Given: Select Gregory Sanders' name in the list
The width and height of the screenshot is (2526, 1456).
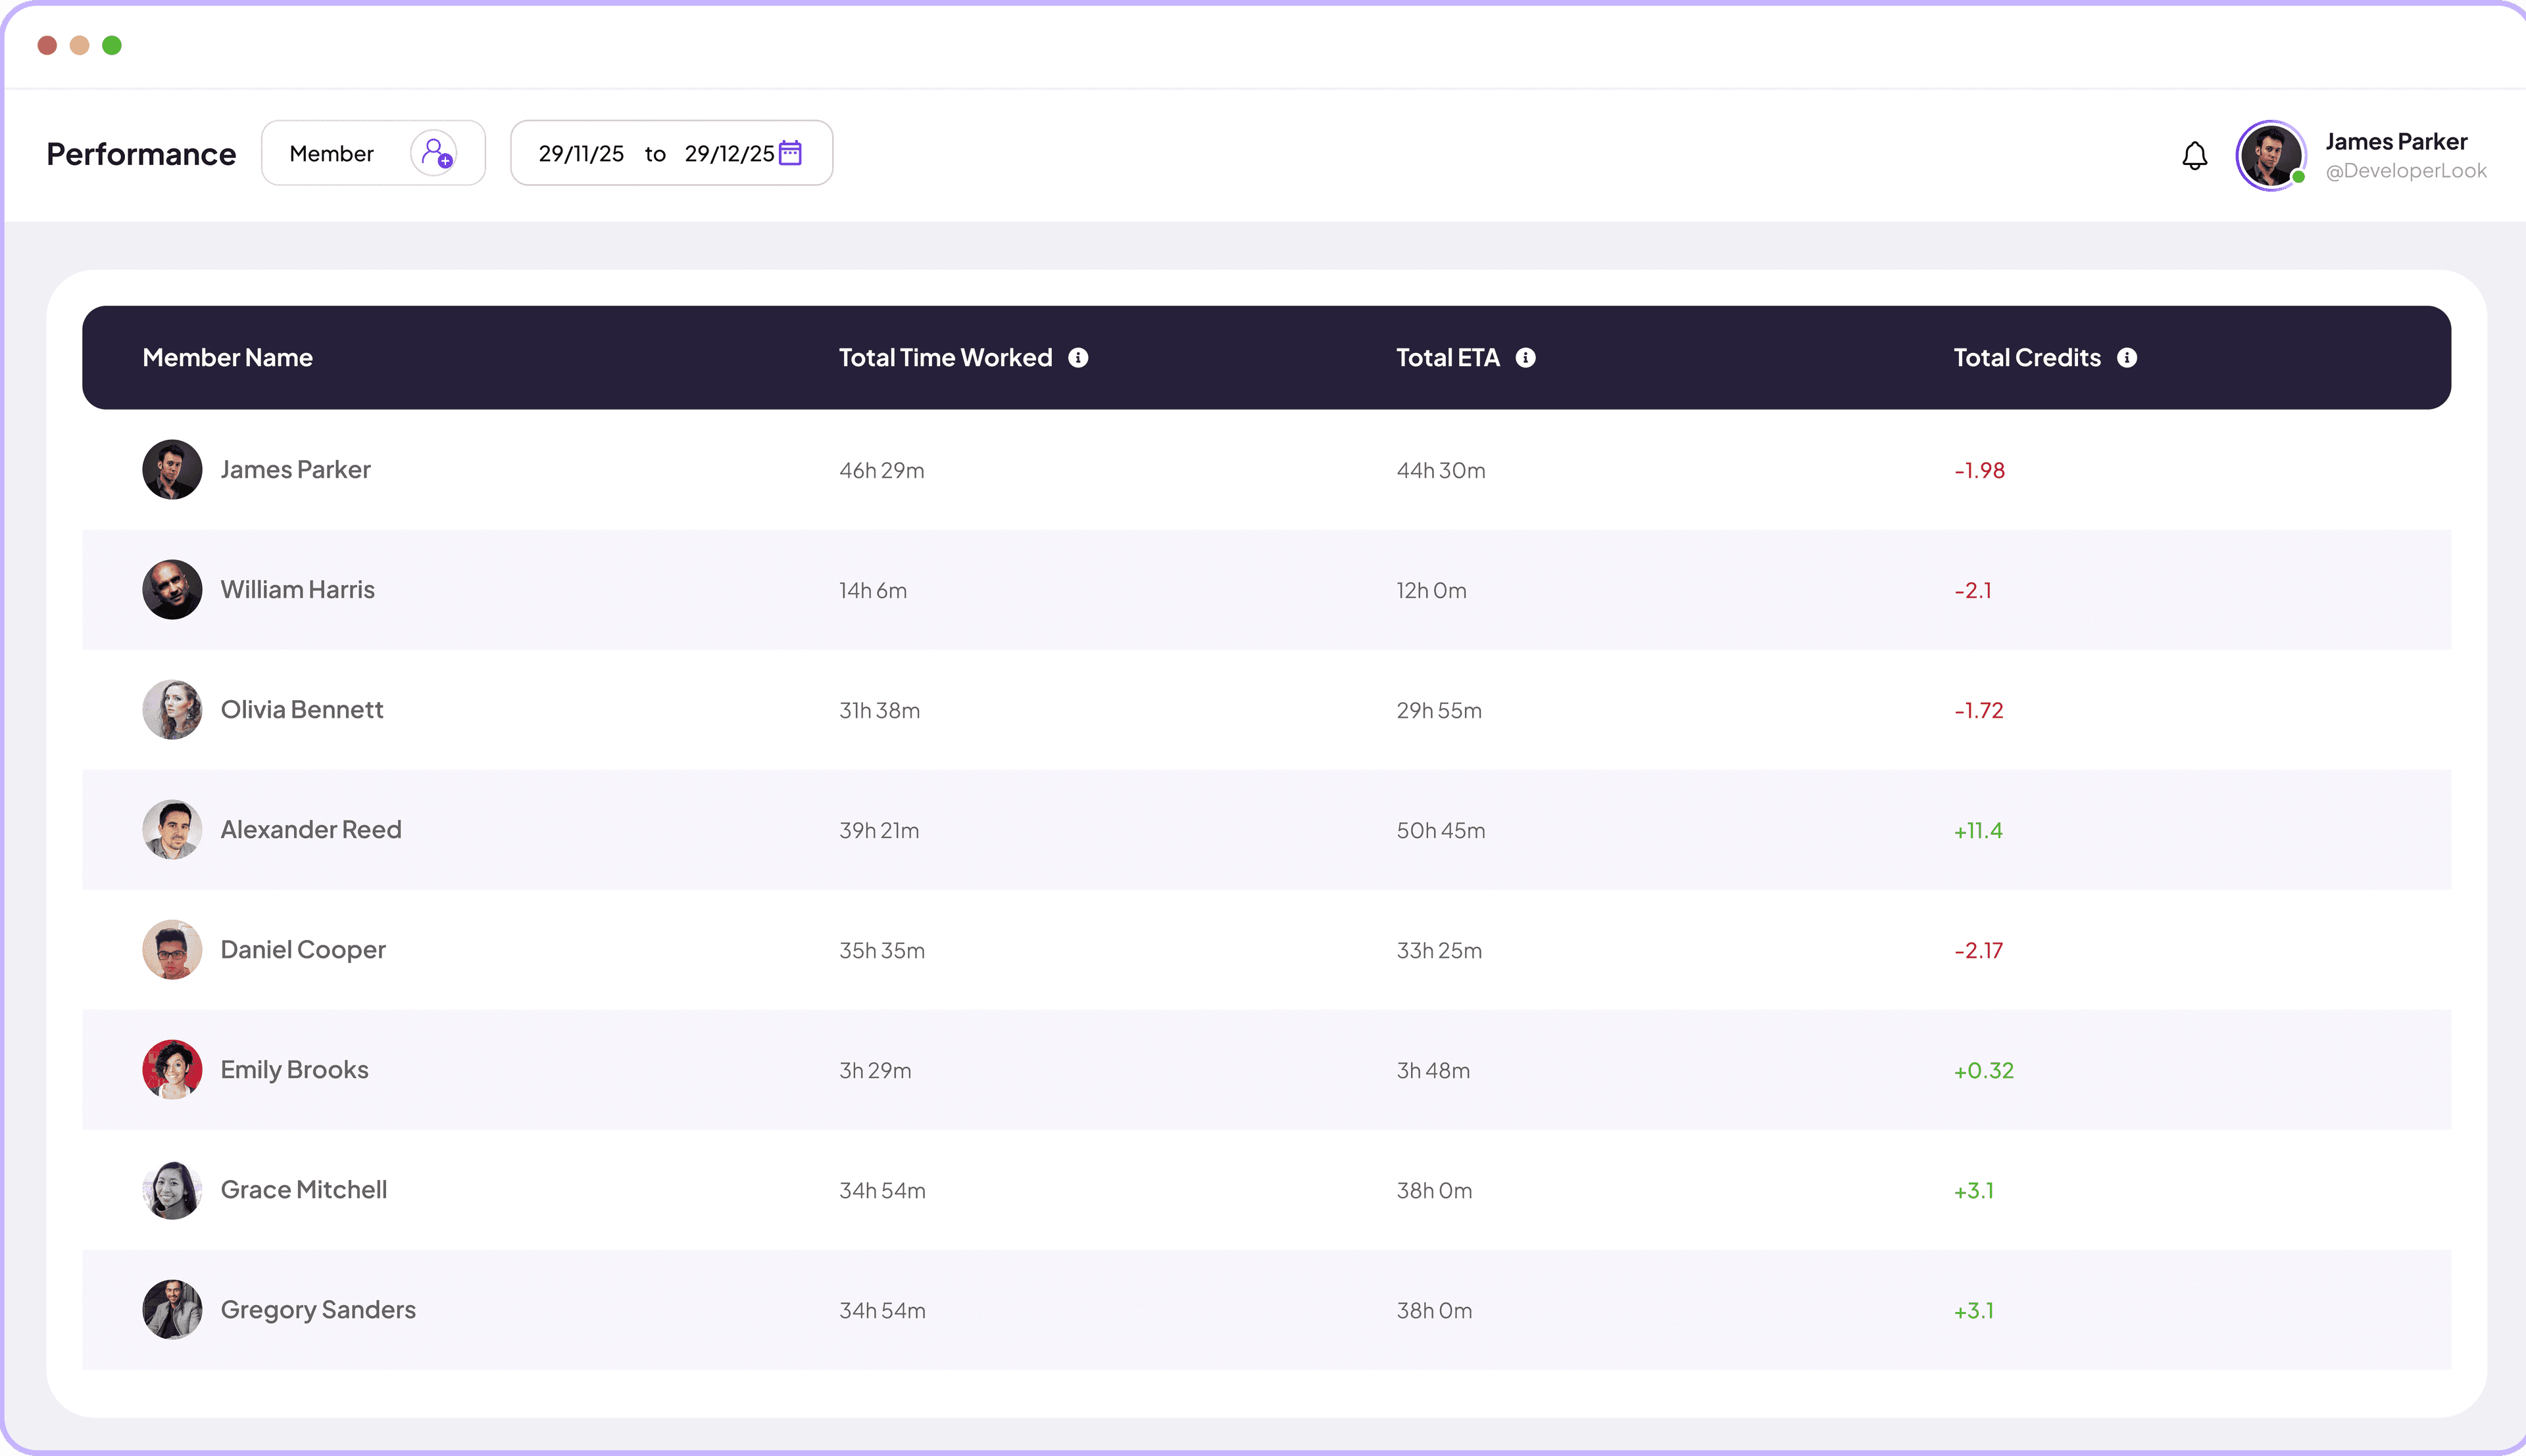Looking at the screenshot, I should 318,1309.
